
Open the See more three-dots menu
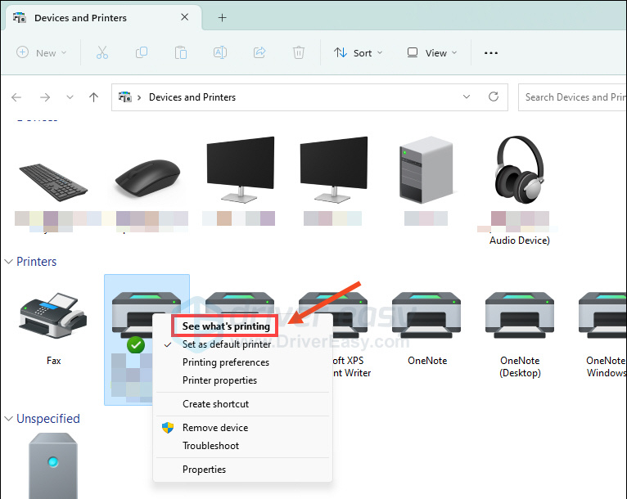point(491,53)
